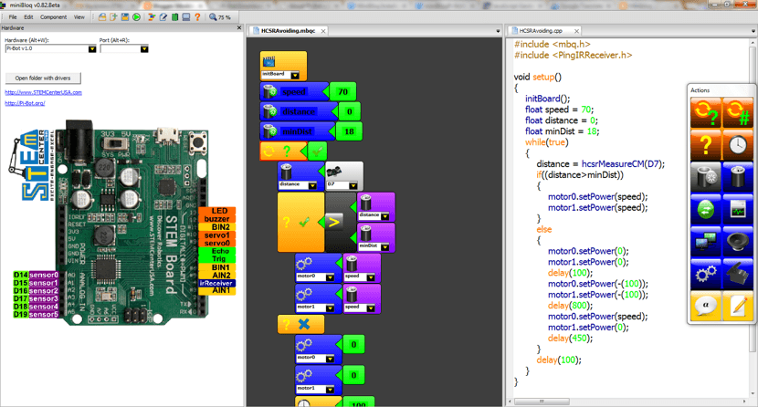Click the pencil code-edit action block
This screenshot has width=758, height=407.
(738, 305)
